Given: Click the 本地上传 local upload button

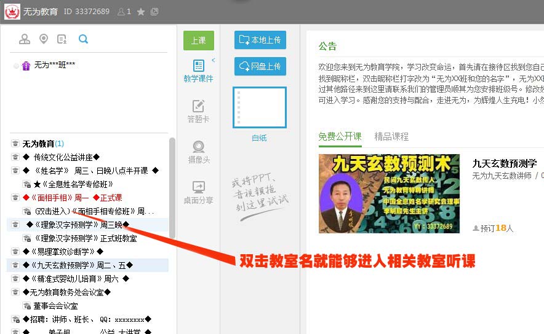Looking at the screenshot, I should coord(260,40).
